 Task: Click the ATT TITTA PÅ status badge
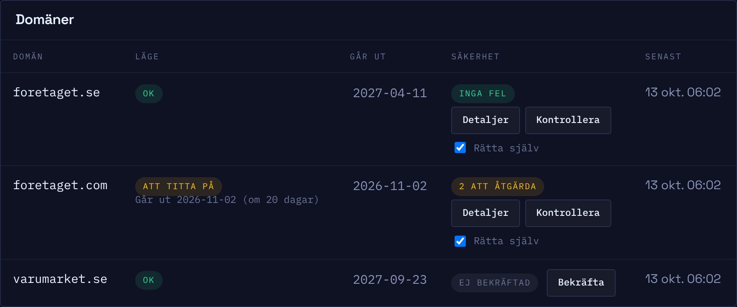[178, 187]
